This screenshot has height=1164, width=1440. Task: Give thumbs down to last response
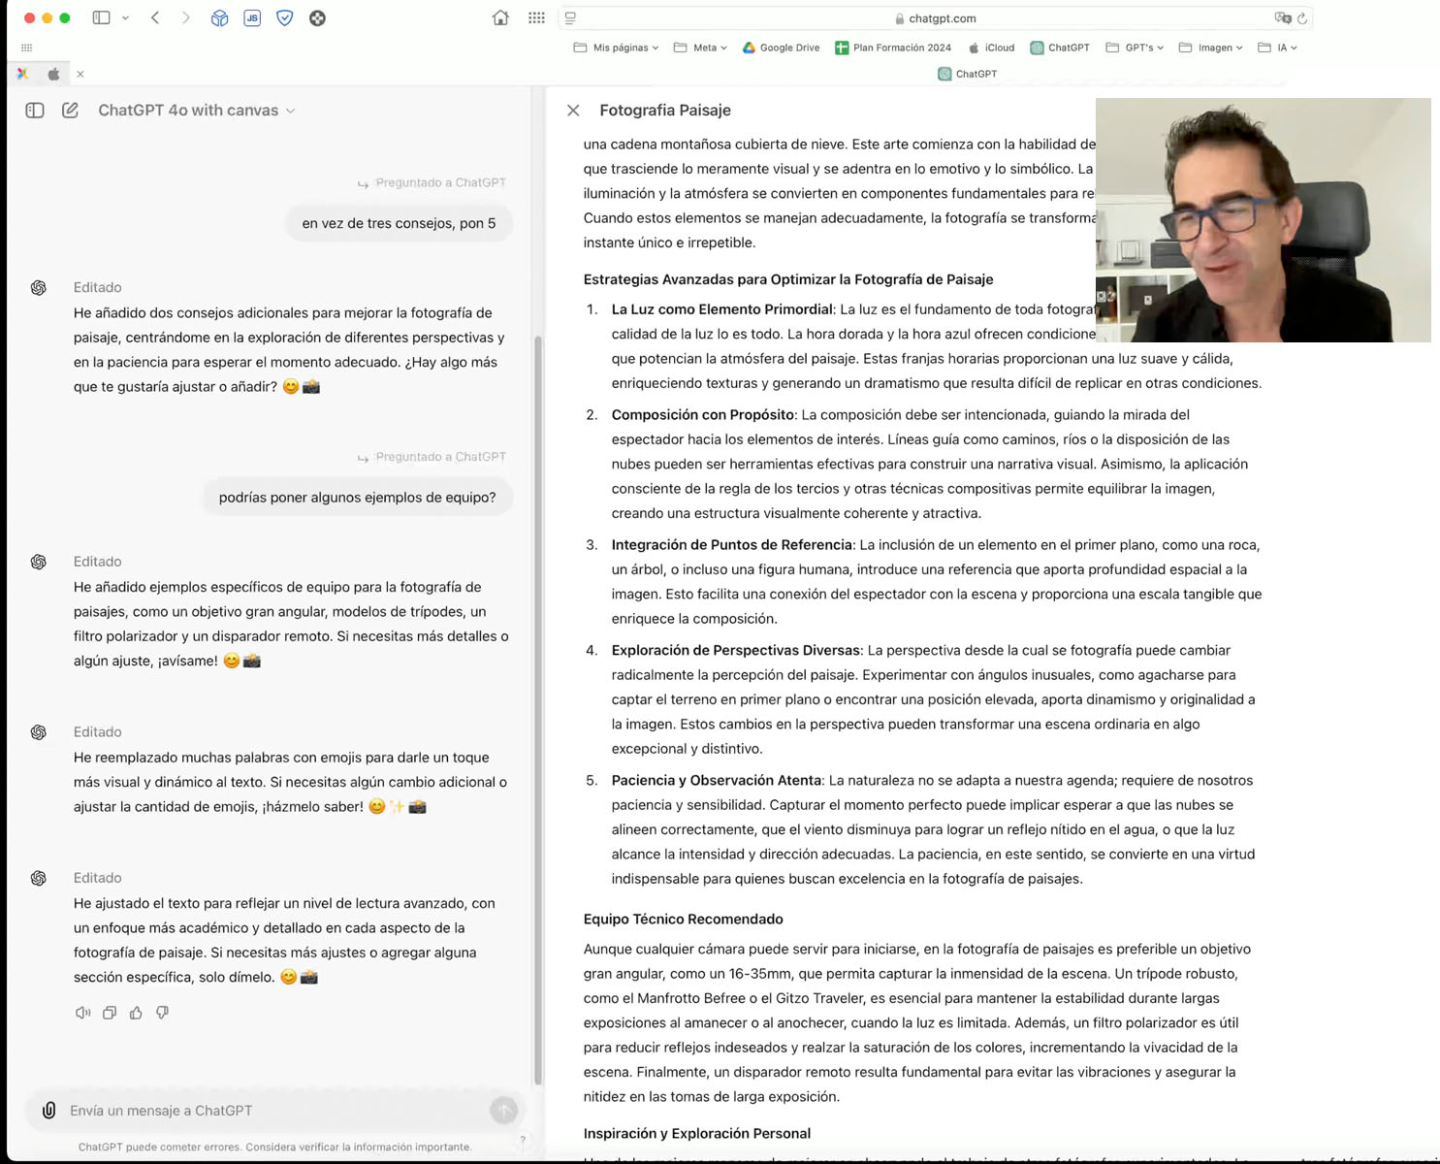(x=162, y=1013)
